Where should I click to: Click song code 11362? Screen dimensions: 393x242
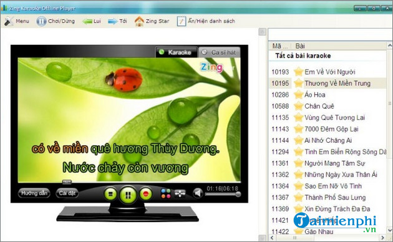(x=280, y=175)
